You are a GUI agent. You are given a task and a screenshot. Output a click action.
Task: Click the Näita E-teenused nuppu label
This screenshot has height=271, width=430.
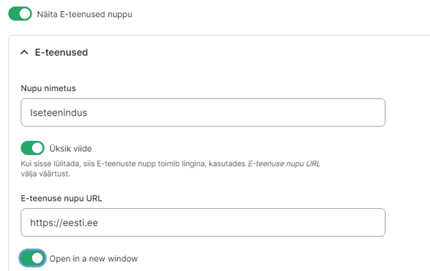pyautogui.click(x=85, y=14)
